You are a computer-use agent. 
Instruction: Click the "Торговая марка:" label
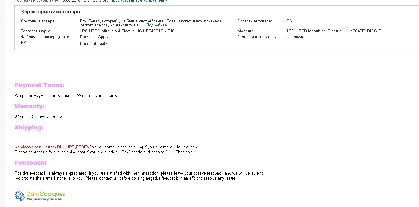(x=36, y=31)
